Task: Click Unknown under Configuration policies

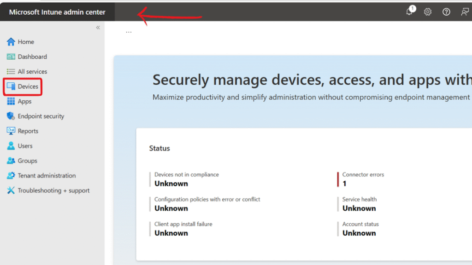Action: tap(171, 208)
